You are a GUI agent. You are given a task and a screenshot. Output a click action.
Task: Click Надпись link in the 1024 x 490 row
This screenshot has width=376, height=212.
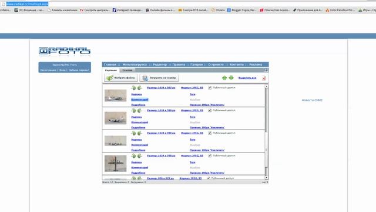coord(136,140)
